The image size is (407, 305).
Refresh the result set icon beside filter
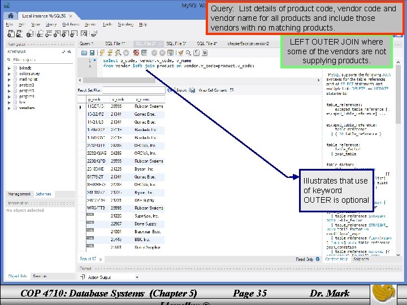pos(170,90)
